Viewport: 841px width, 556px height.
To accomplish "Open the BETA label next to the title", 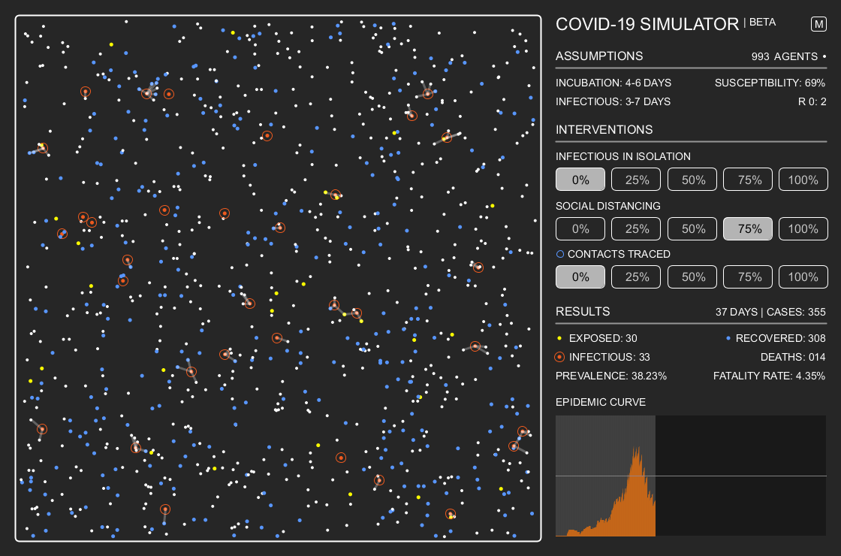I will (x=762, y=22).
